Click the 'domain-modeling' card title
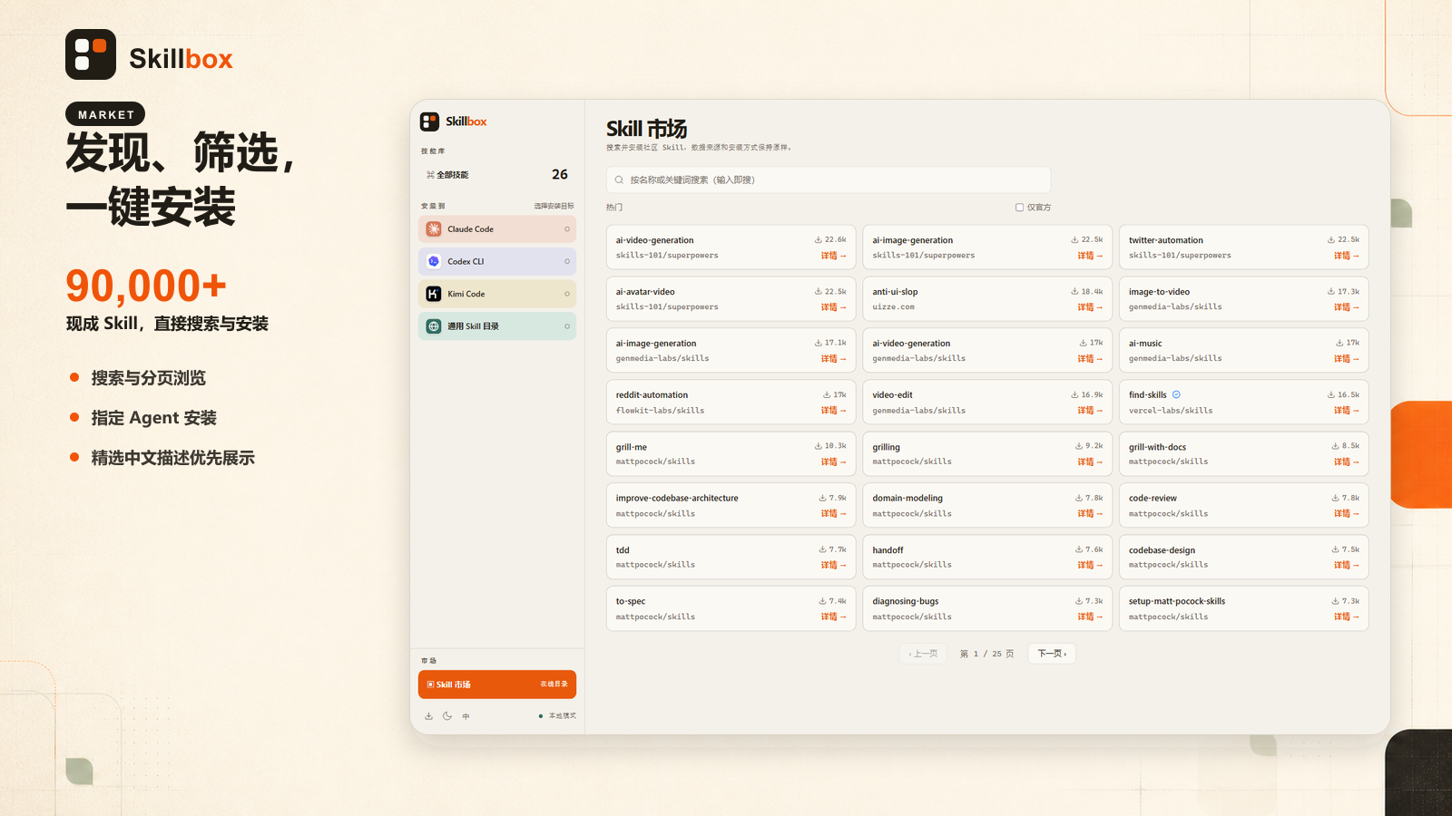Image resolution: width=1452 pixels, height=816 pixels. 907,499
